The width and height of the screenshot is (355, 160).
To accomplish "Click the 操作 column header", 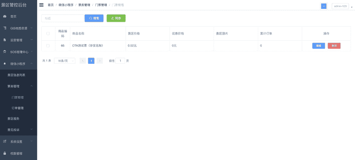I will 326,33.
